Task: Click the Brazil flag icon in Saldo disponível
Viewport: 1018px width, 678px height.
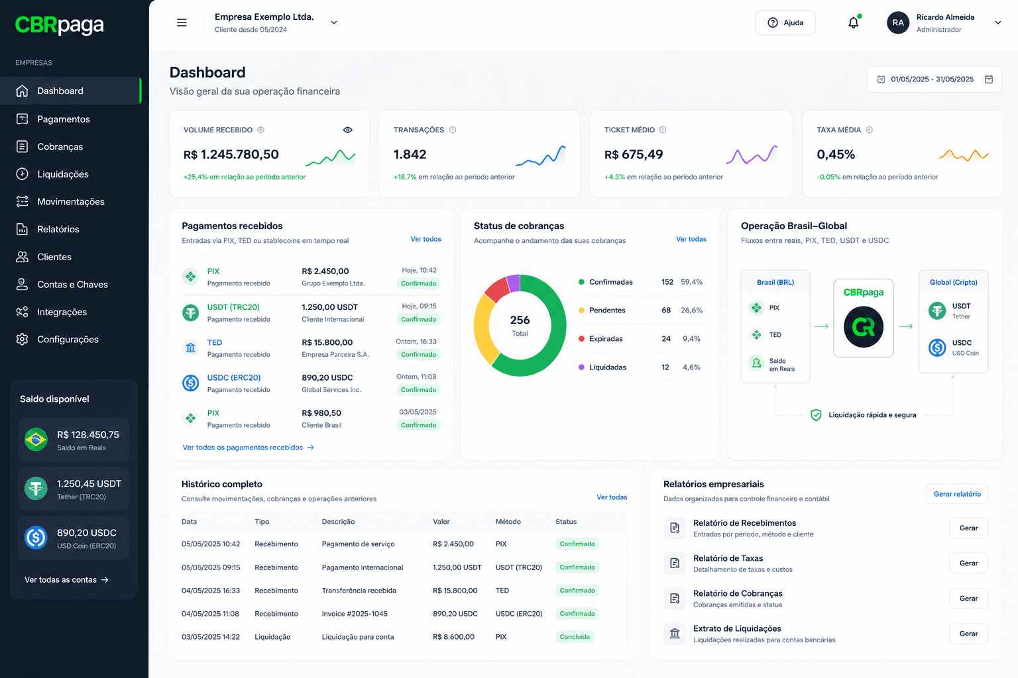Action: pos(36,440)
